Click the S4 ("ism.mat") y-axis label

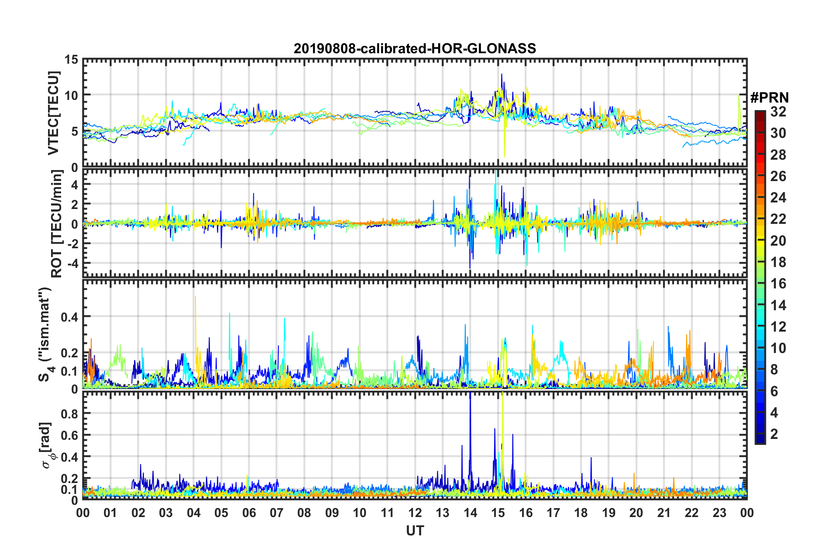pos(46,334)
